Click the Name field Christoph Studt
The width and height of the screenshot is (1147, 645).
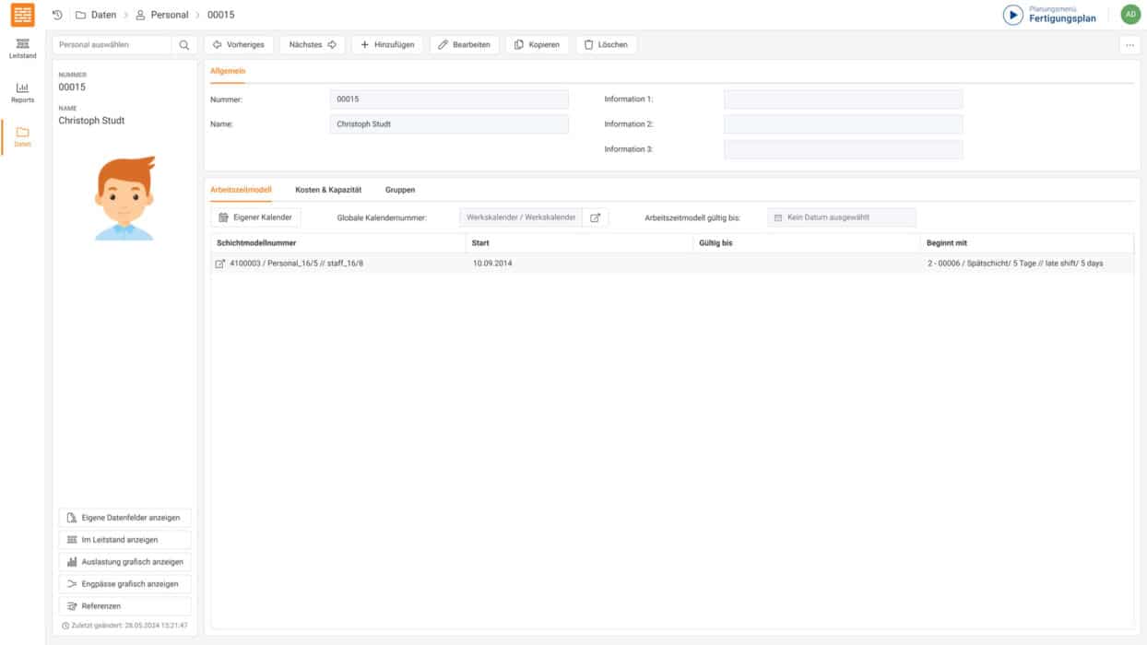(449, 123)
